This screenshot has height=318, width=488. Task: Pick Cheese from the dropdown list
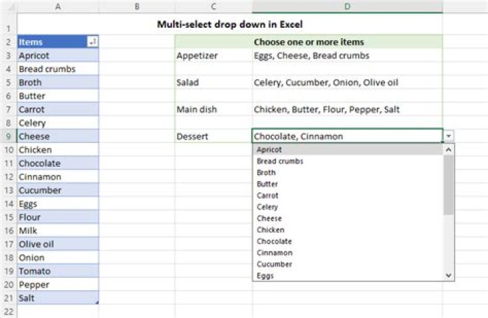269,218
